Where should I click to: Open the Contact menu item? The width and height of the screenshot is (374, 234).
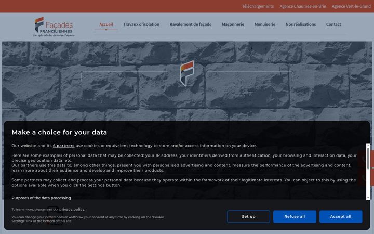(333, 24)
